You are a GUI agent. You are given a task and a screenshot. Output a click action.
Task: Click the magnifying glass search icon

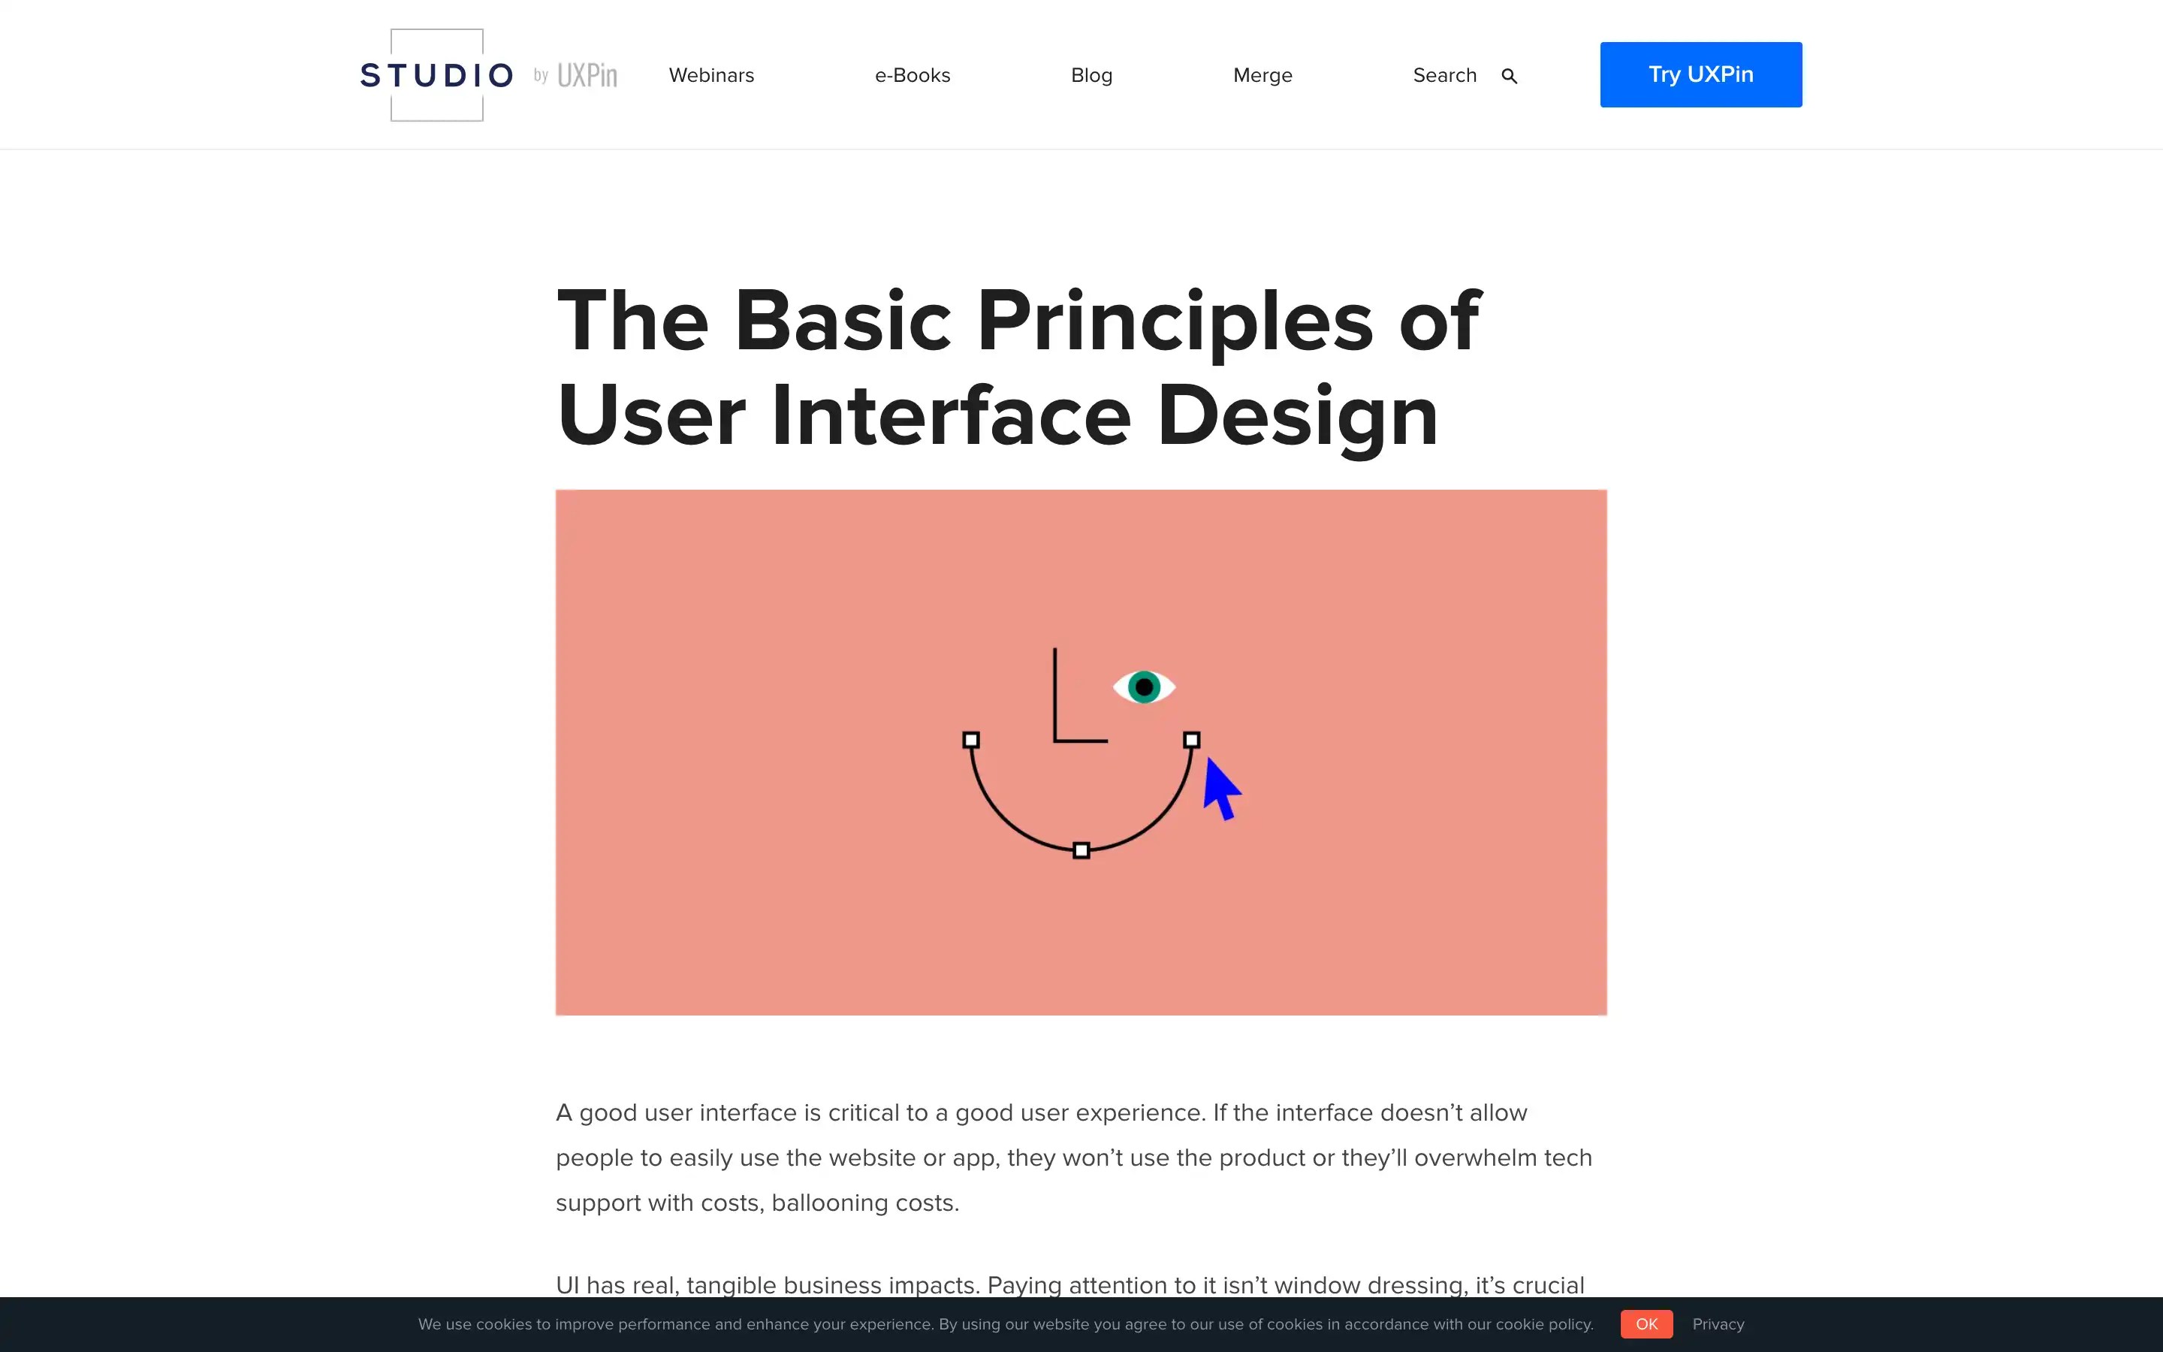(x=1510, y=76)
